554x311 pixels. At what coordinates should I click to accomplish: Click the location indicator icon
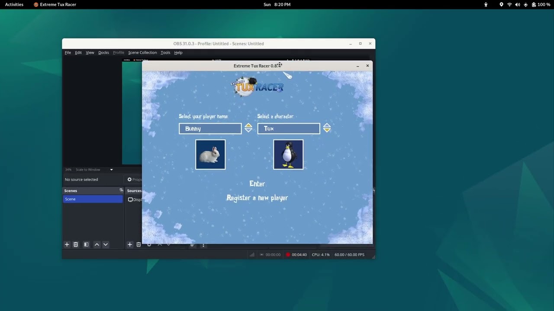501,5
